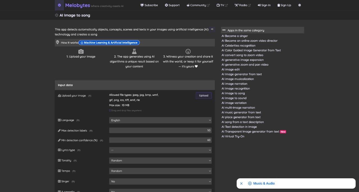Click the collapse arrow icon next to description

pyautogui.click(x=212, y=29)
